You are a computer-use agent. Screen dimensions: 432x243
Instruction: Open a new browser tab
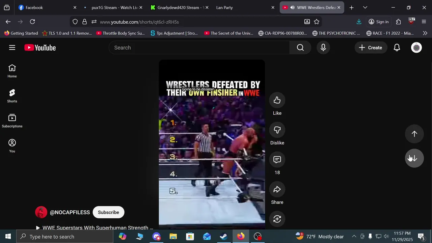click(351, 7)
